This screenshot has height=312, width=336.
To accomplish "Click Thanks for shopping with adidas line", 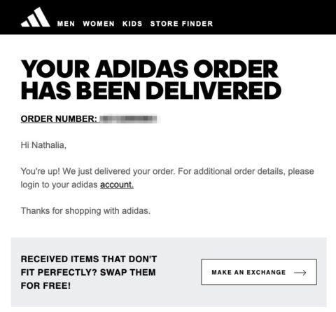I will pyautogui.click(x=85, y=211).
